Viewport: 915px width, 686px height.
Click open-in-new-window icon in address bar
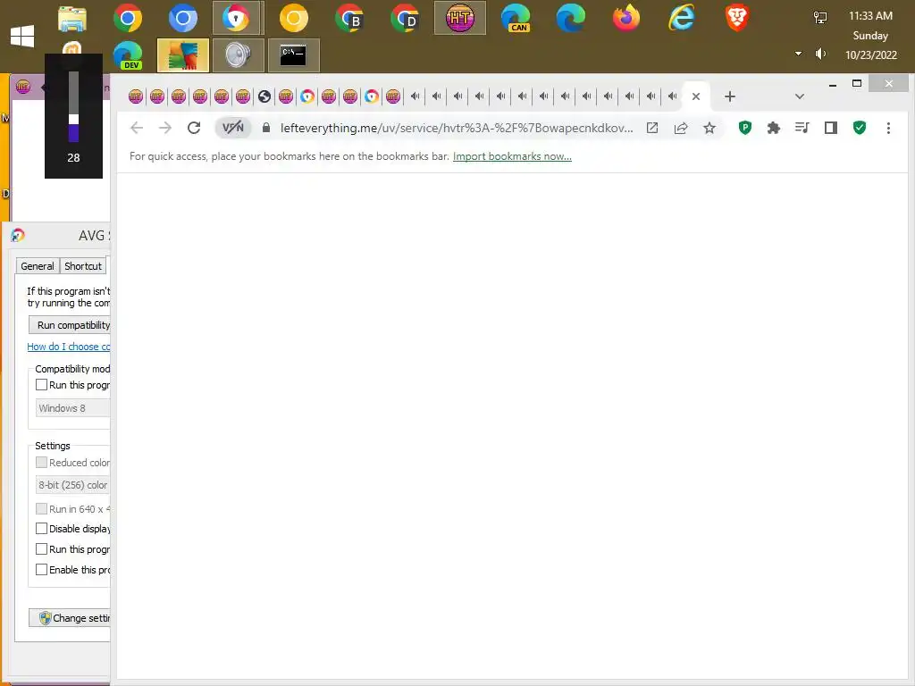point(652,128)
